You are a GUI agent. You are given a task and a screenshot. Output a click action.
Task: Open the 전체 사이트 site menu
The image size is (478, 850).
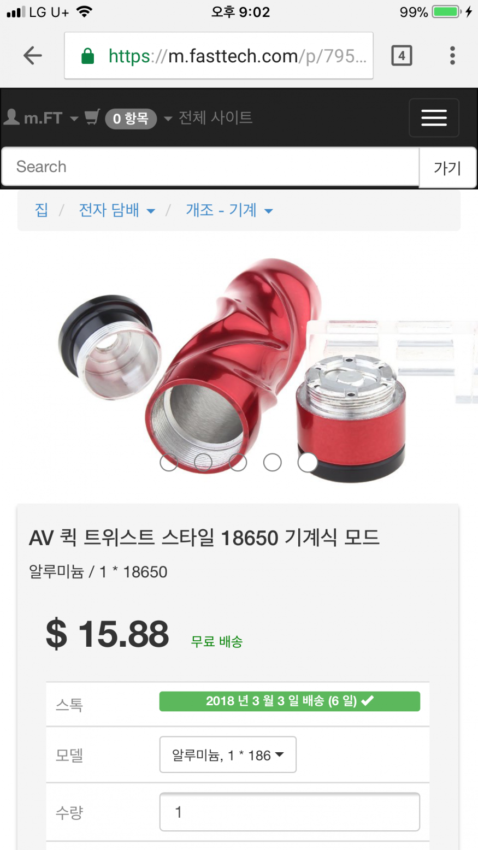[x=215, y=117]
